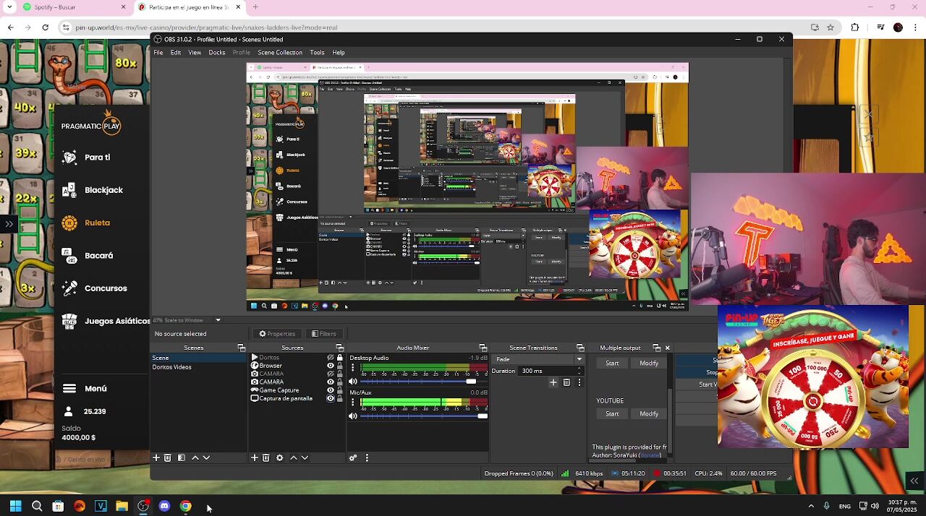Image resolution: width=926 pixels, height=516 pixels.
Task: Follow the donate link
Action: point(650,455)
